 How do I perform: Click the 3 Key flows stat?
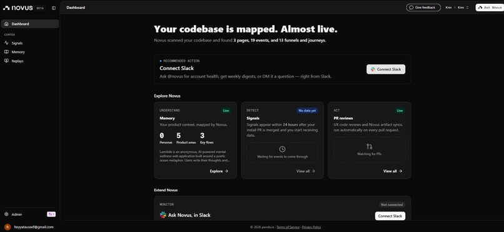pyautogui.click(x=207, y=138)
